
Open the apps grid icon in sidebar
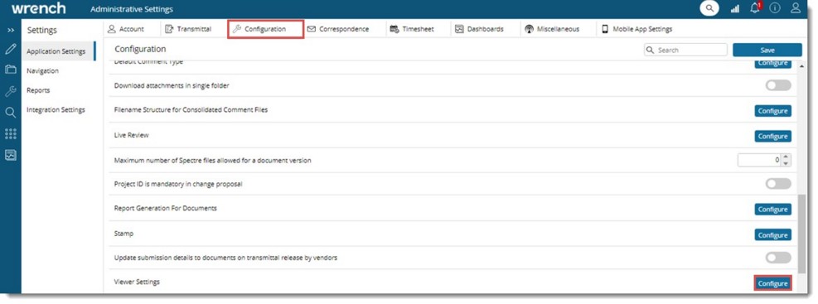[x=11, y=133]
